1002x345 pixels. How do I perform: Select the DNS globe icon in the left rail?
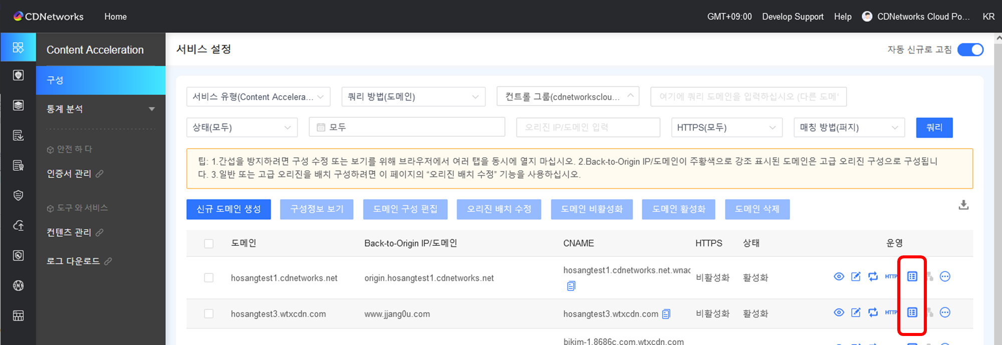coord(18,285)
